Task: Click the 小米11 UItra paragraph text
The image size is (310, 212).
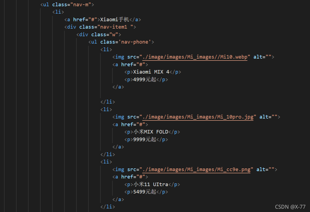Action: point(151,184)
